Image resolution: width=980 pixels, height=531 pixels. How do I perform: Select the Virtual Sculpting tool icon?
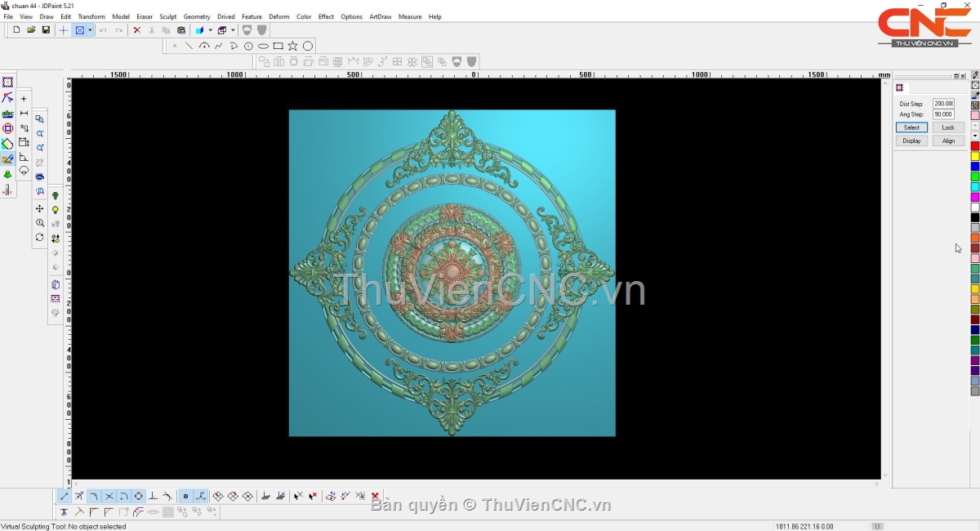[7, 159]
